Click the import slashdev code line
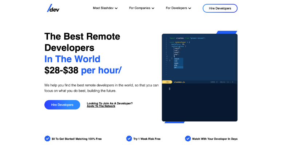The width and height of the screenshot is (291, 145). (x=187, y=38)
